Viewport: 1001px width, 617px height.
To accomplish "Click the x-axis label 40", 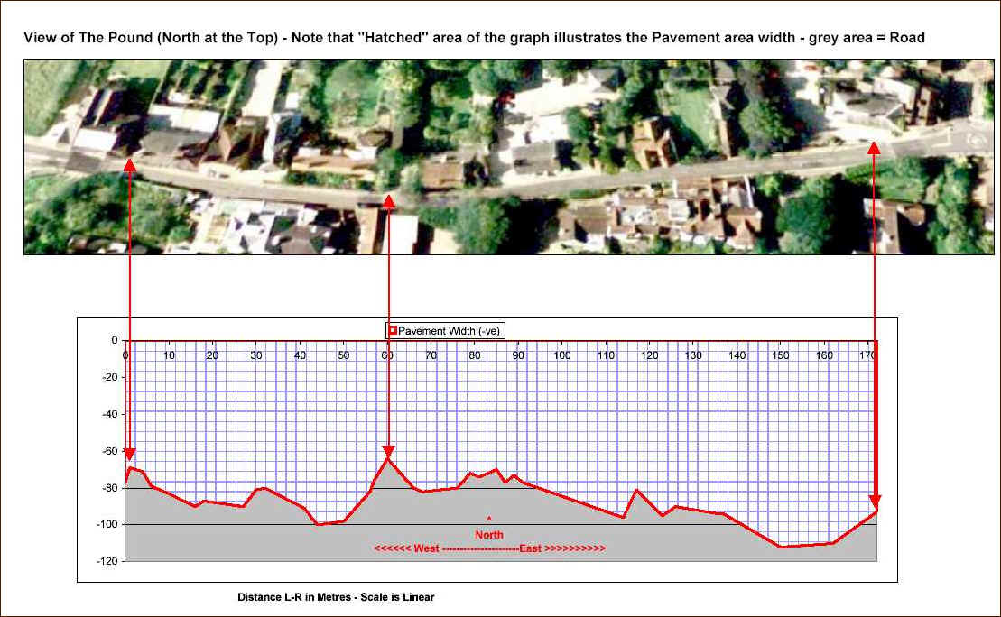I will tap(300, 355).
